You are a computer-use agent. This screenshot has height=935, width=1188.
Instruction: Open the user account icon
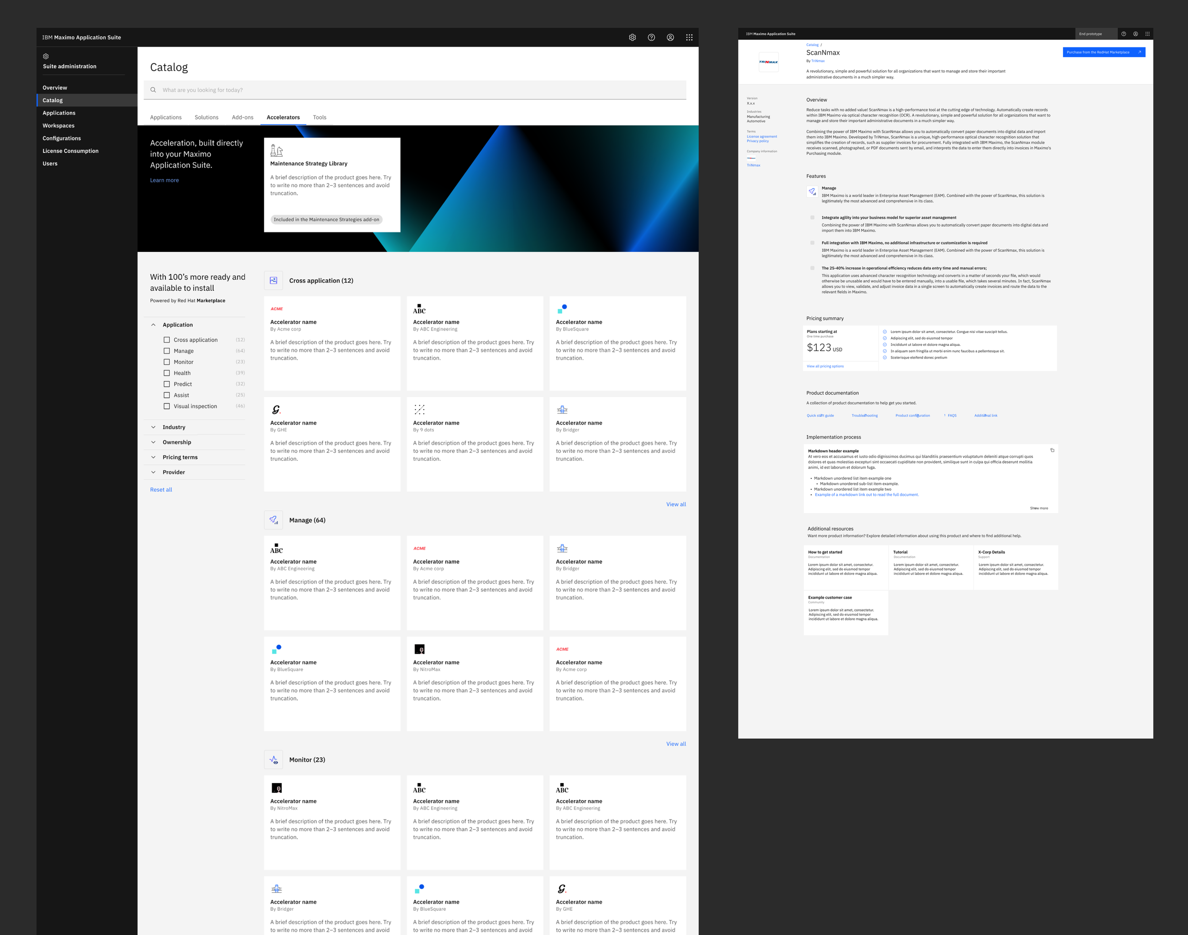coord(670,37)
